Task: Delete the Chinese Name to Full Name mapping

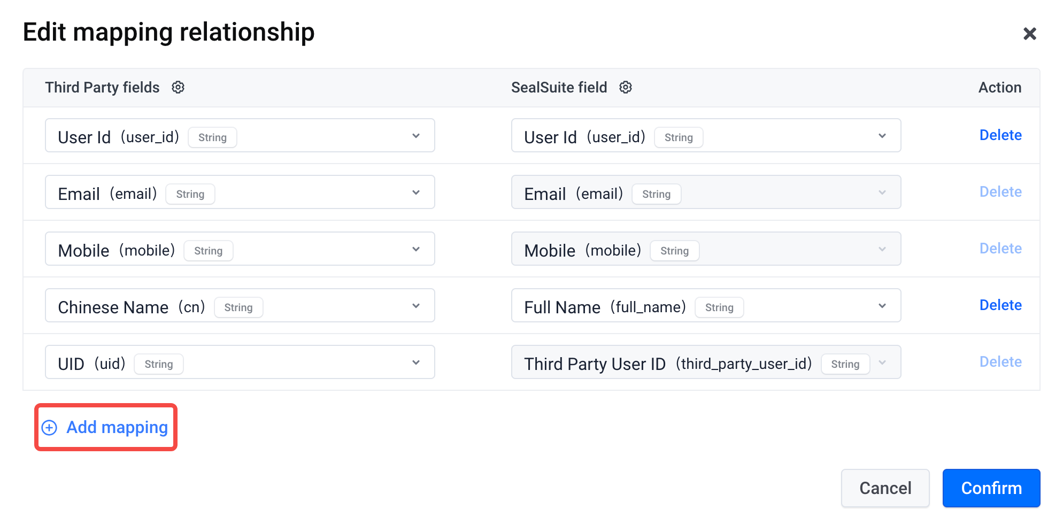Action: click(1000, 305)
